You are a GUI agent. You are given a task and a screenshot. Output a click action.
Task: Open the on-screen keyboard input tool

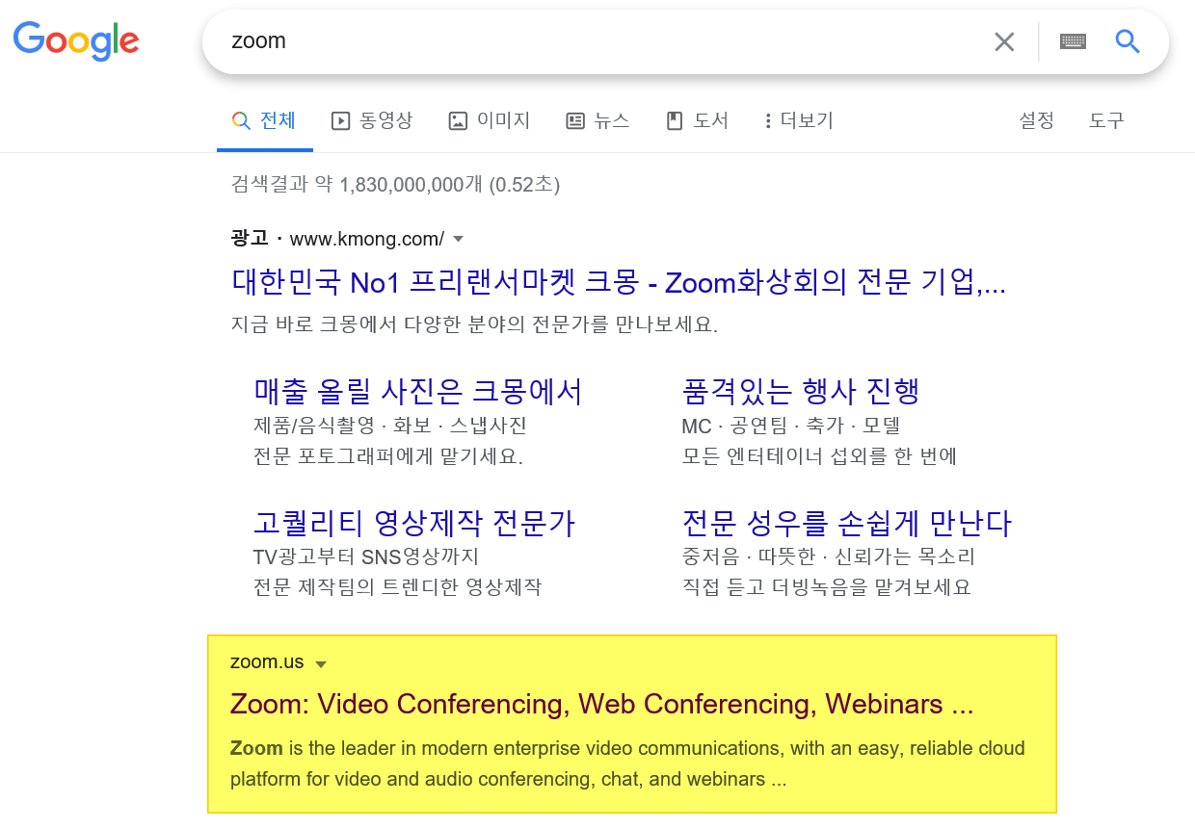pos(1073,41)
